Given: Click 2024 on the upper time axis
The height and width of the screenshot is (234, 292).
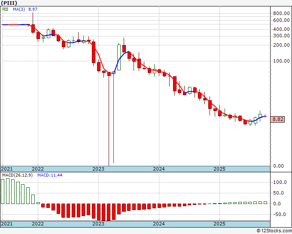Looking at the screenshot, I should pos(159,169).
